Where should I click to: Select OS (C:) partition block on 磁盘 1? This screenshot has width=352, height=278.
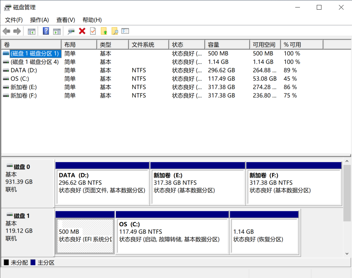pyautogui.click(x=172, y=233)
